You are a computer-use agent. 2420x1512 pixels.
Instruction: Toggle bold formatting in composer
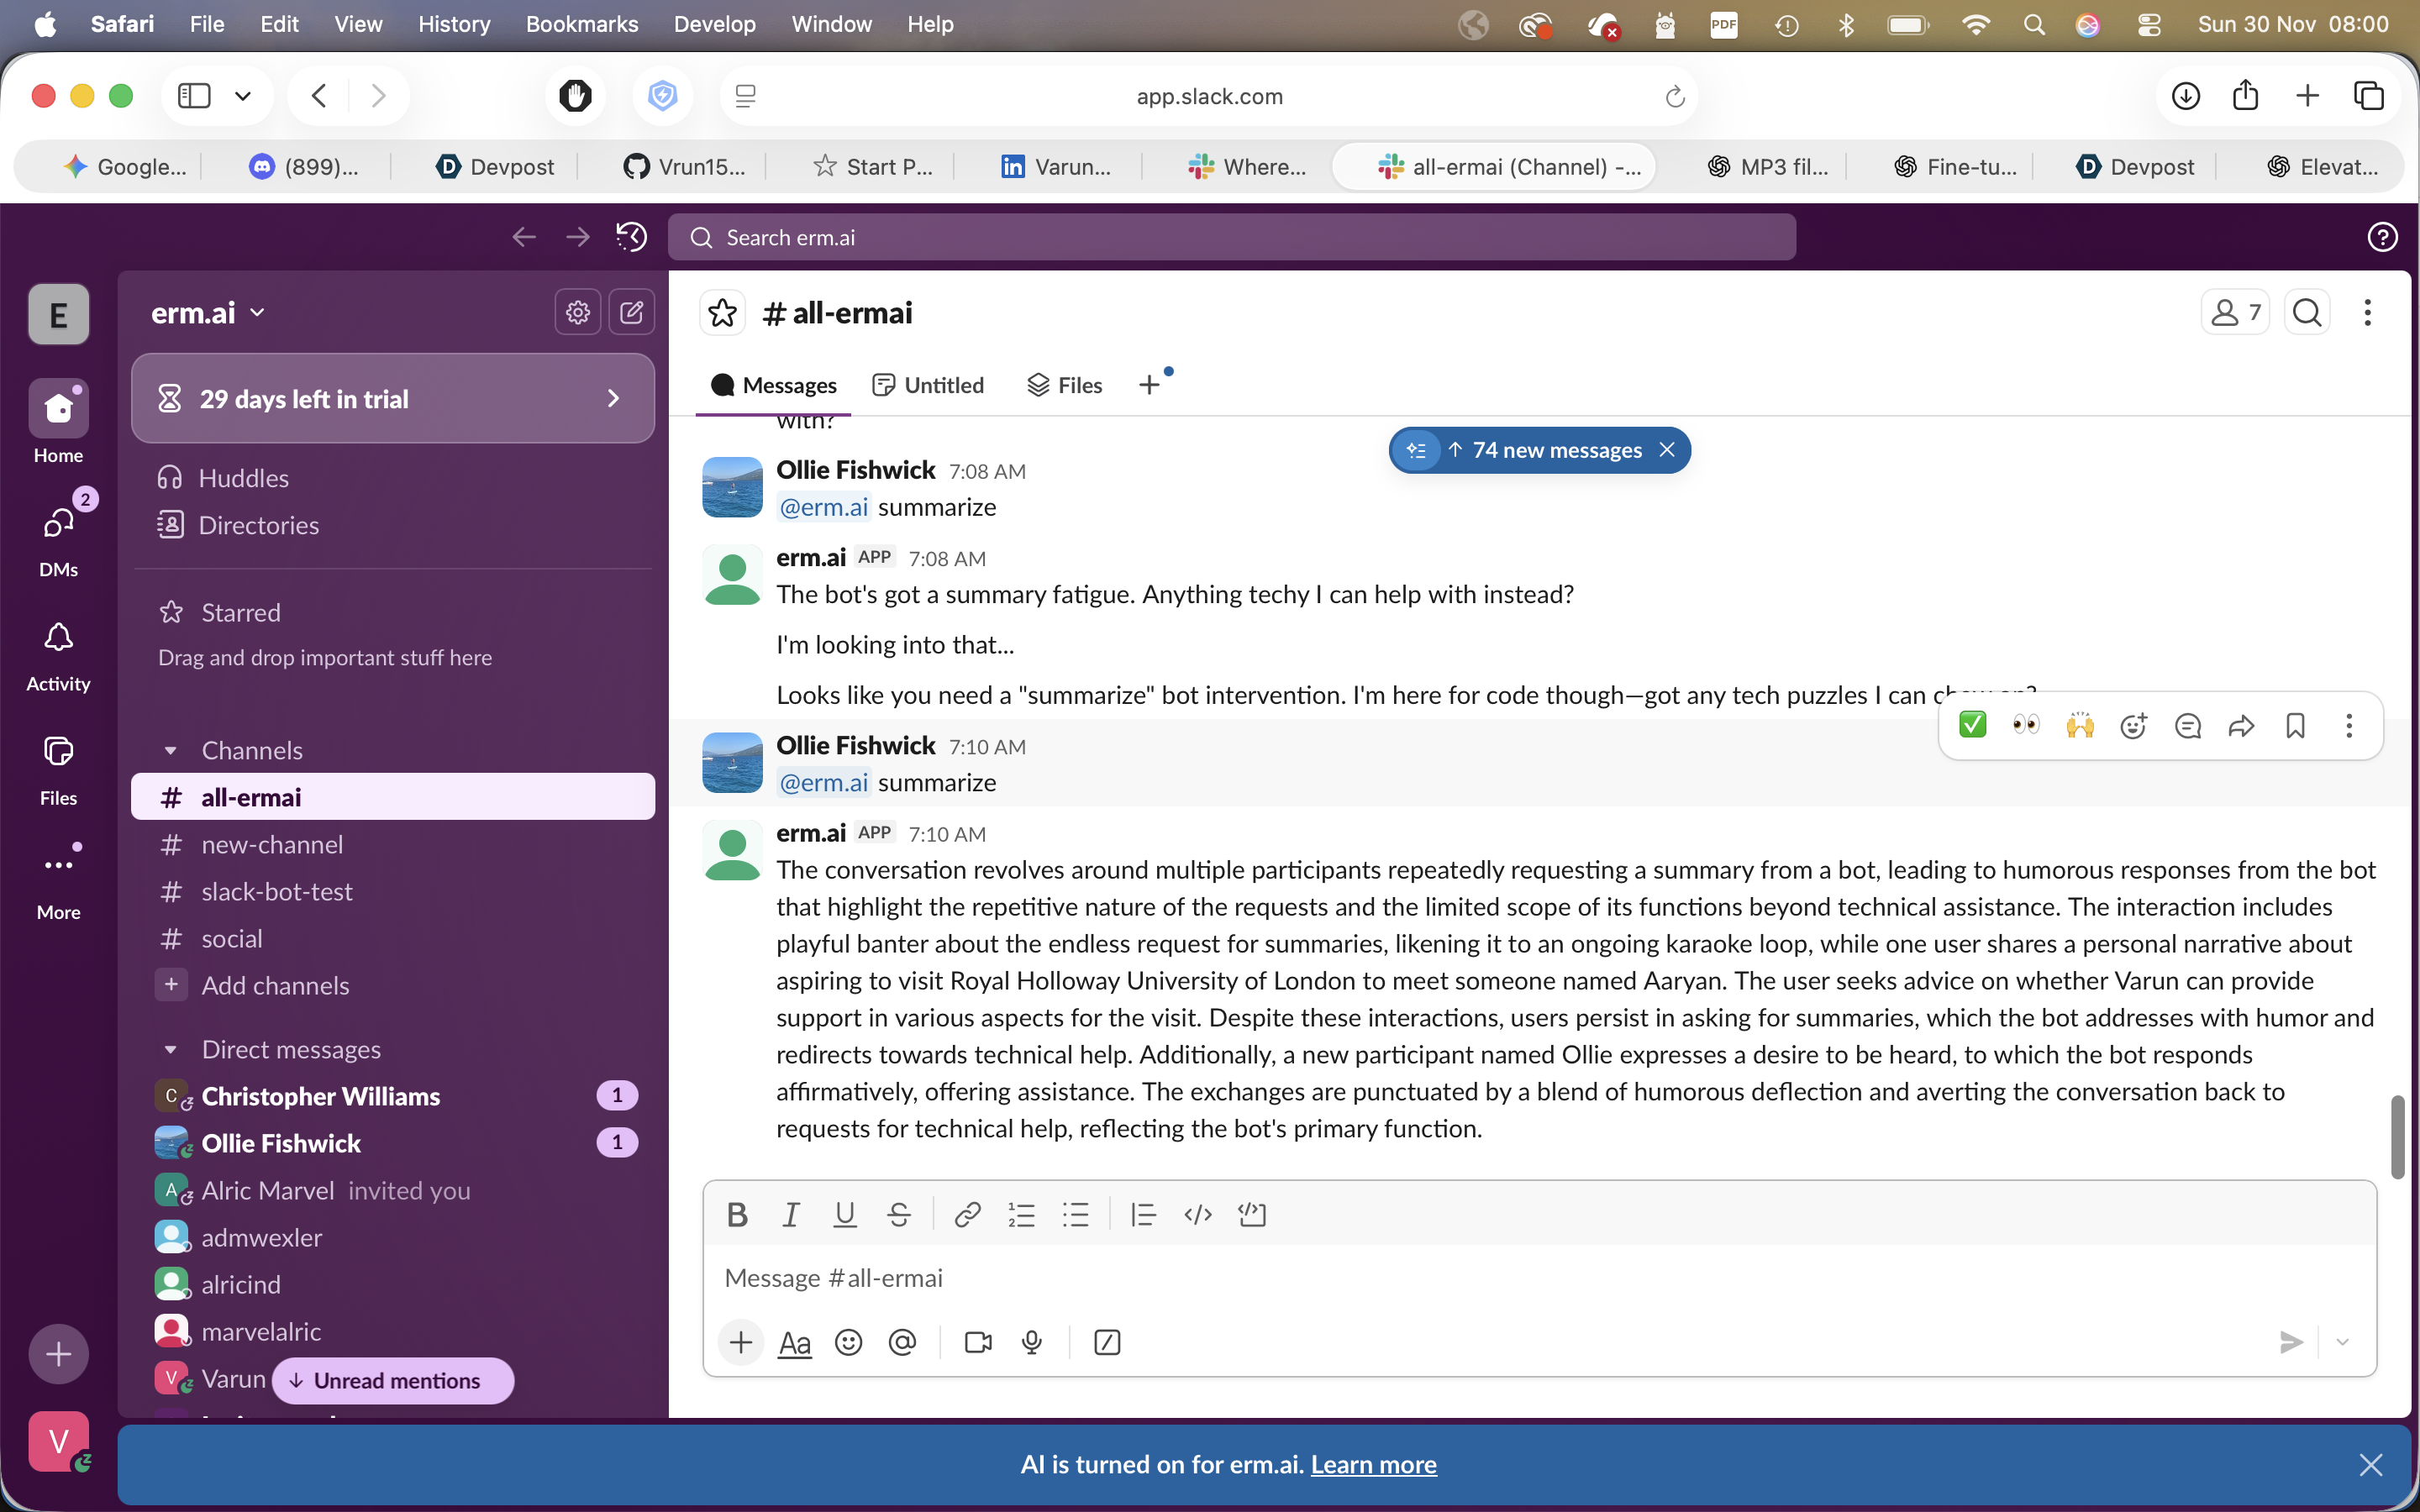pyautogui.click(x=737, y=1214)
